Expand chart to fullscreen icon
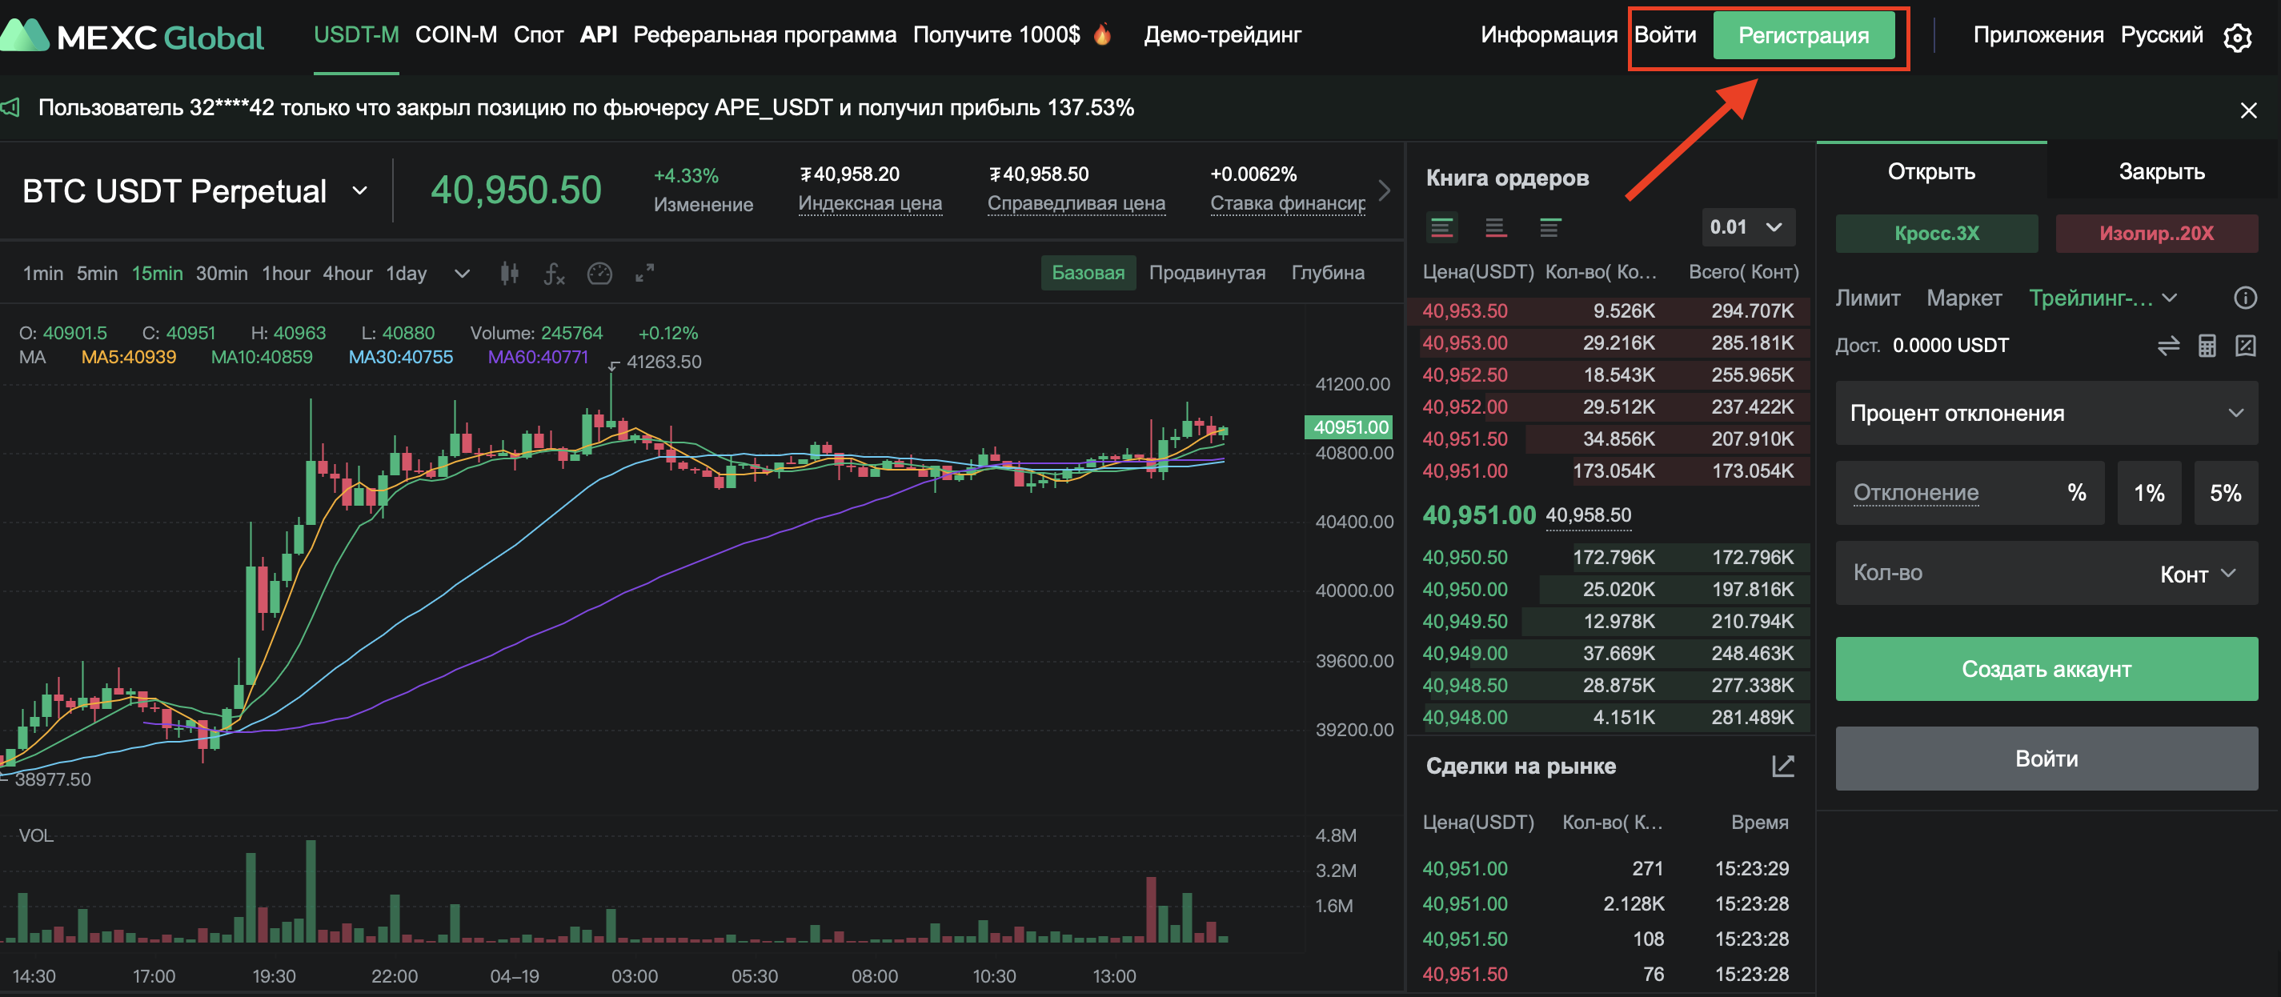Viewport: 2281px width, 997px height. click(644, 274)
